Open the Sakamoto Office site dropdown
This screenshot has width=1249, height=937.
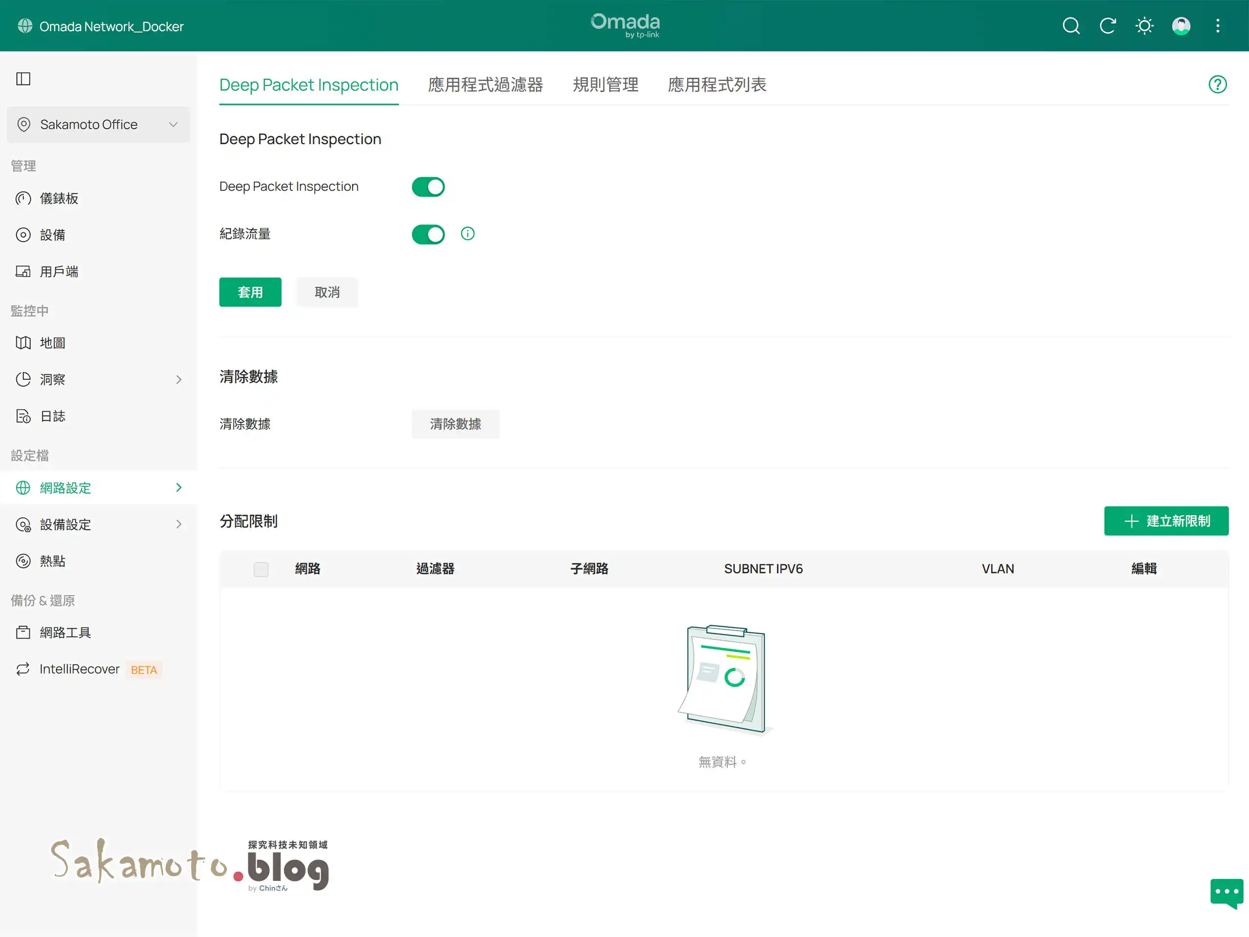tap(98, 125)
